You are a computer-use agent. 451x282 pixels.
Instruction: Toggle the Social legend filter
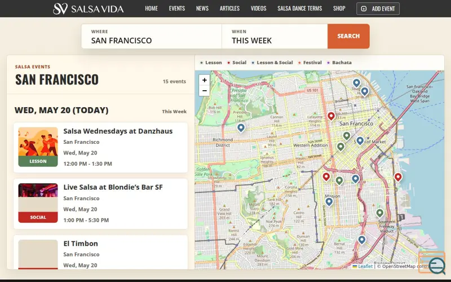coord(237,63)
